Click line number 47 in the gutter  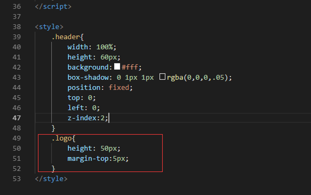[x=17, y=118]
